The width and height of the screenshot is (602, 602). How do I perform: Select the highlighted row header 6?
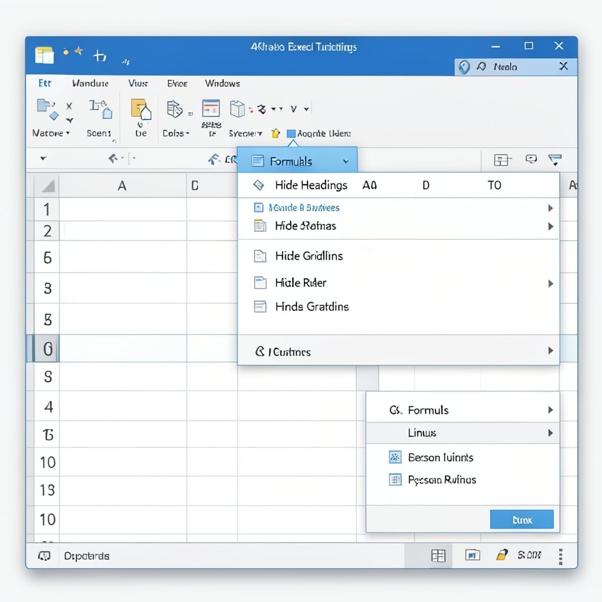(47, 349)
